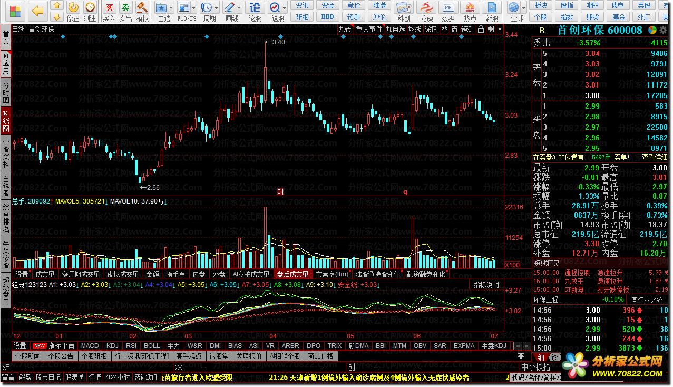Toggle the 叠 overlay option

(444, 29)
